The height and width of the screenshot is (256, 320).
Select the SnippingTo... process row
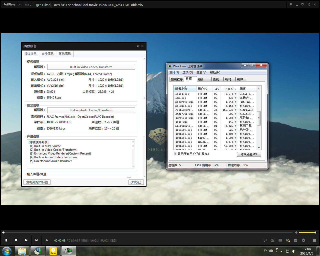pos(215,126)
